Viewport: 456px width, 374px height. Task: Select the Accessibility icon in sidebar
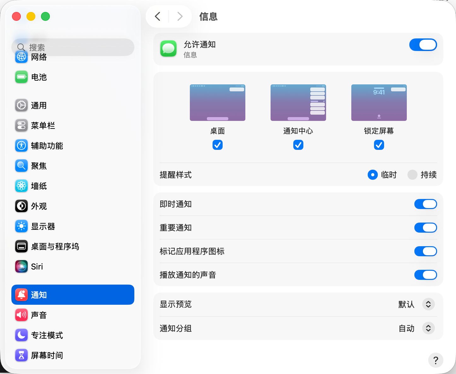tap(21, 146)
